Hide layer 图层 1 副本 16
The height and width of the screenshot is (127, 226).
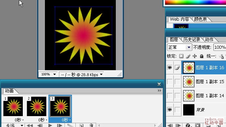click(x=169, y=67)
